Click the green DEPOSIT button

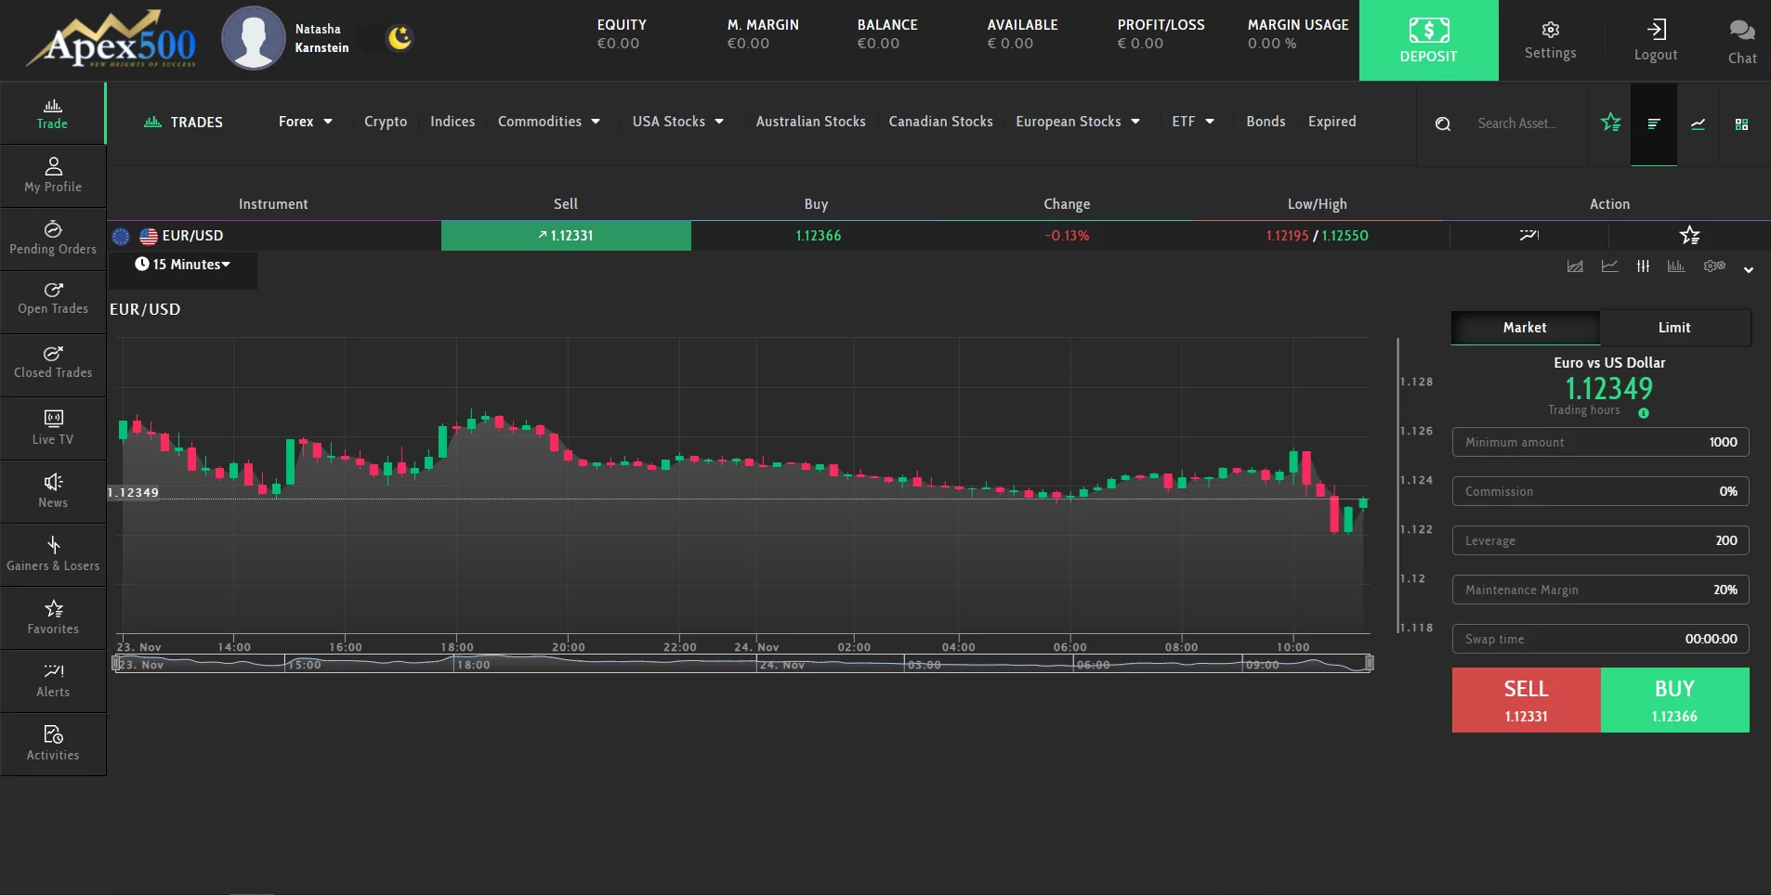tap(1428, 41)
